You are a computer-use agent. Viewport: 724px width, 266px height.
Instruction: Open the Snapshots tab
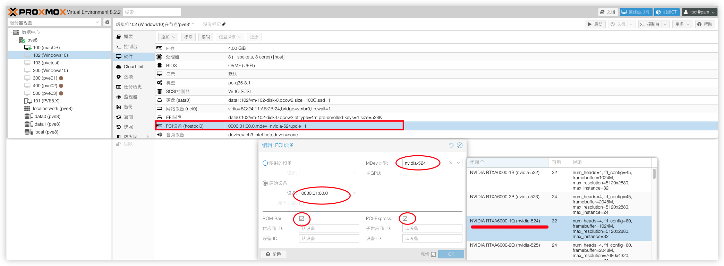coord(134,127)
